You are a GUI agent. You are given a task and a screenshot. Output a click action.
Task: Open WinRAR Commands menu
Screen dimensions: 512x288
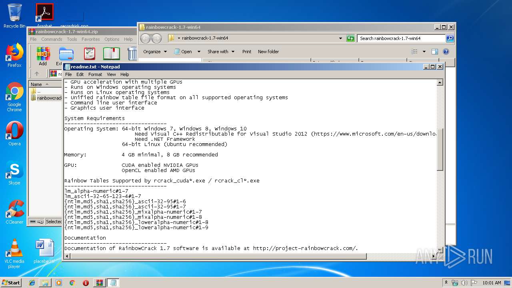coord(52,39)
